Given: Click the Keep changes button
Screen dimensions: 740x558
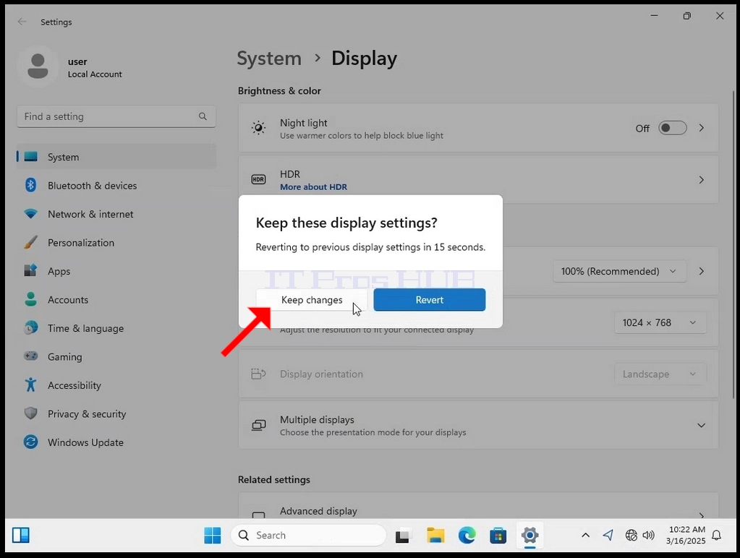Looking at the screenshot, I should click(312, 300).
